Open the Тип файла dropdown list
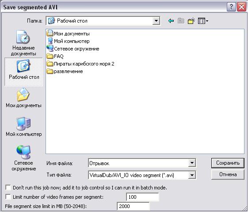The width and height of the screenshot is (248, 212). pyautogui.click(x=192, y=175)
